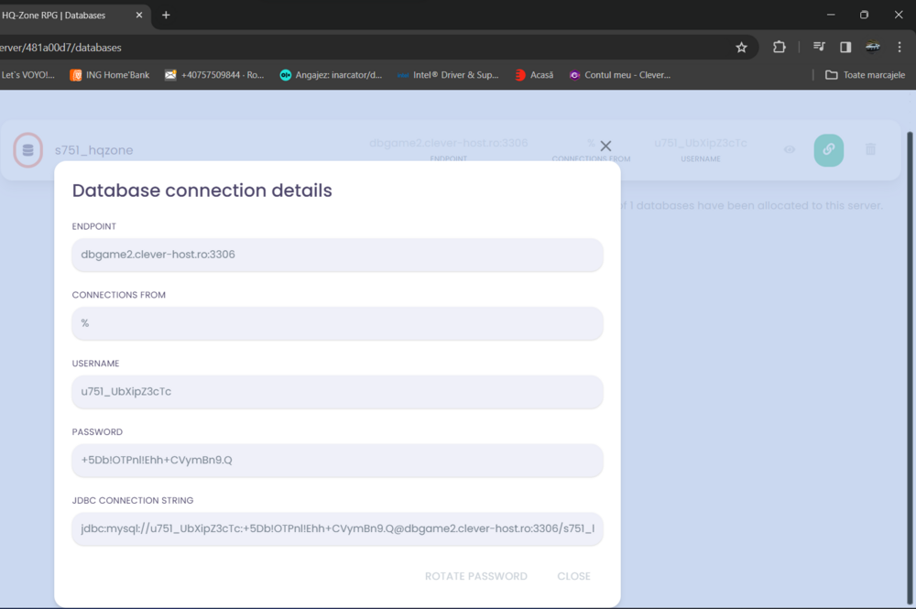Select the Endpoint field value
The height and width of the screenshot is (609, 916).
coord(337,255)
